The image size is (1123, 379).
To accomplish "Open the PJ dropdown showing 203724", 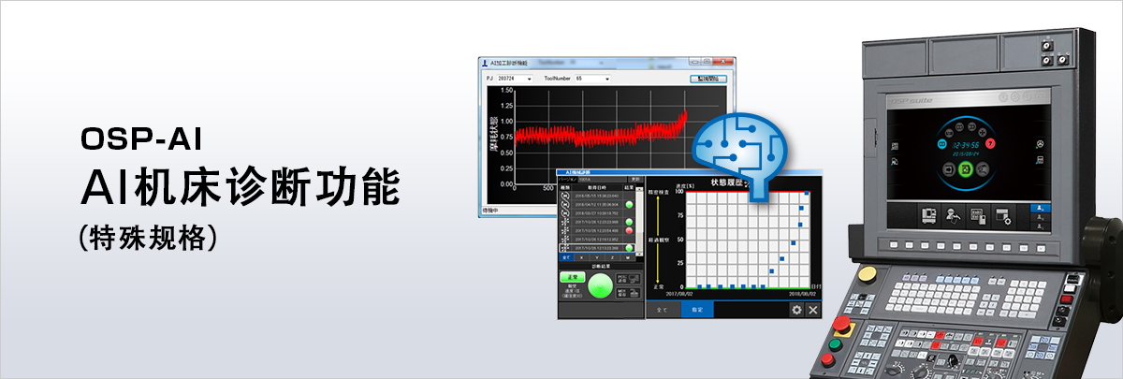I will click(x=513, y=79).
